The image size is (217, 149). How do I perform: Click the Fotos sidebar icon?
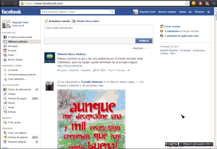(x=5, y=55)
